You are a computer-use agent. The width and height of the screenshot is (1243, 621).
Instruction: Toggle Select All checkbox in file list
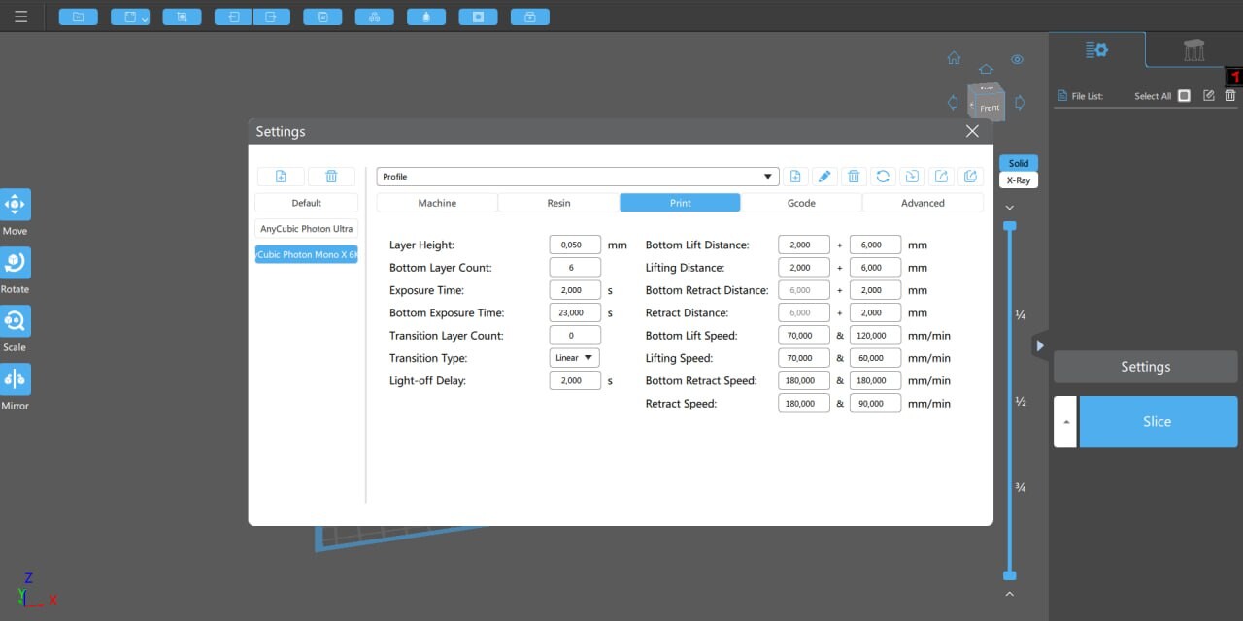tap(1184, 95)
